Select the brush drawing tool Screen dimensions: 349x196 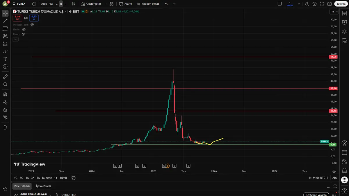coord(5,51)
